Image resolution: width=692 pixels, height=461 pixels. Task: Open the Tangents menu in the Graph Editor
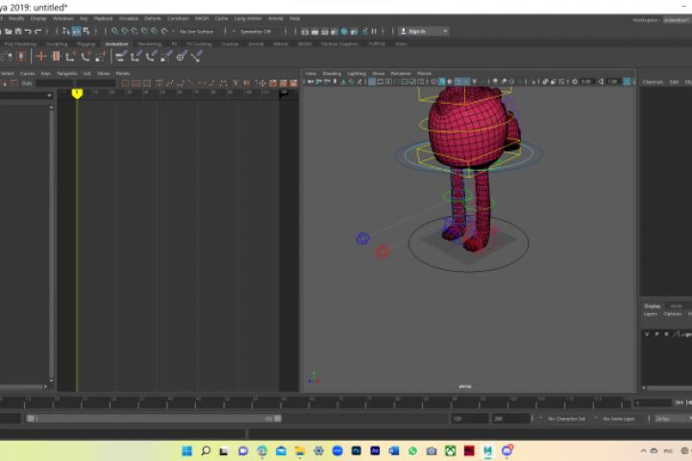pyautogui.click(x=67, y=73)
